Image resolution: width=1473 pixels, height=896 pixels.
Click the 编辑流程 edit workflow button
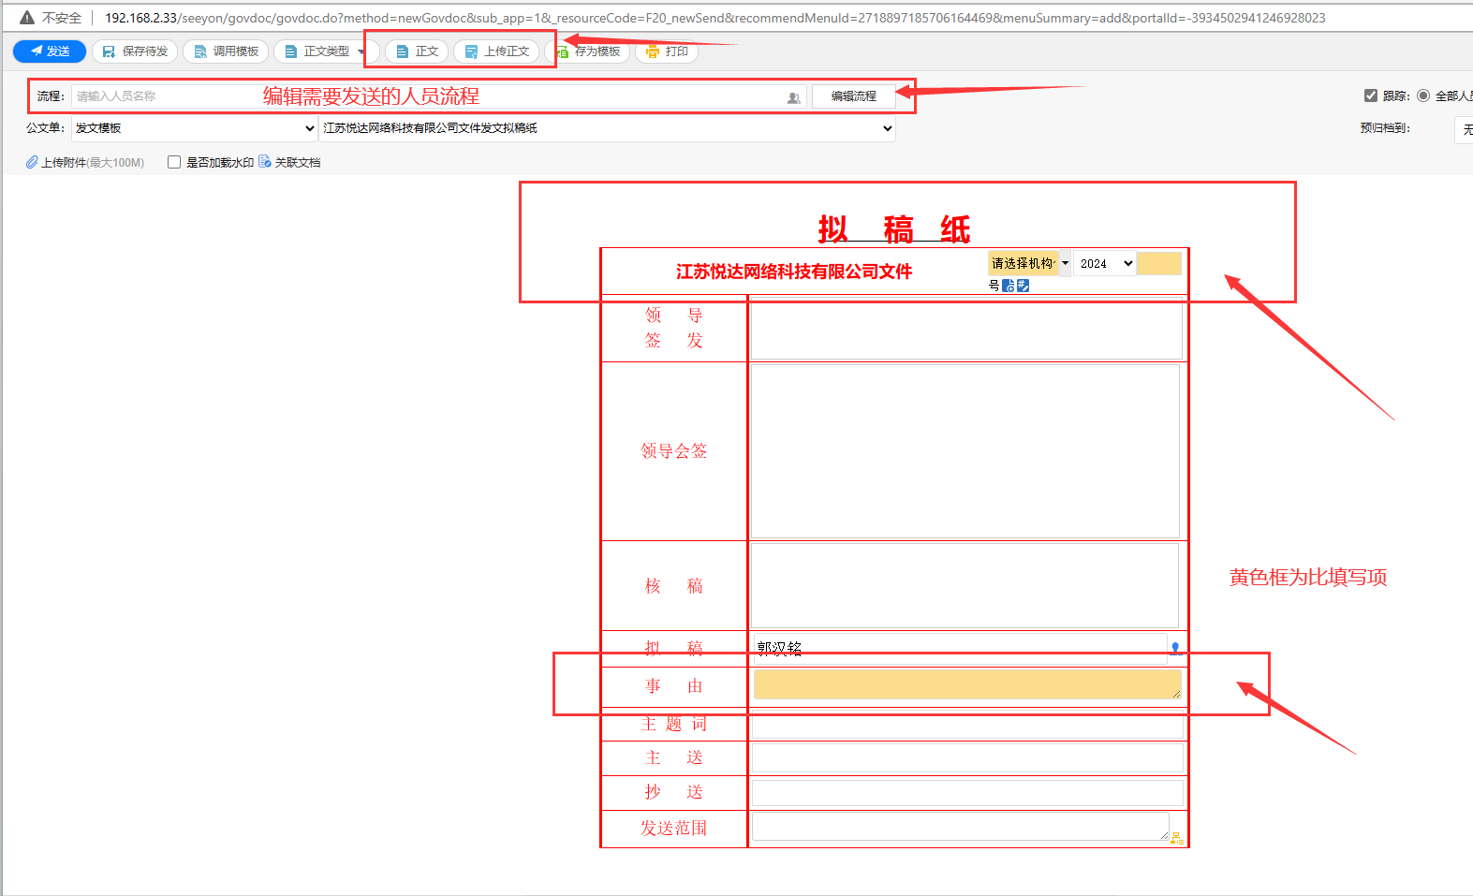pyautogui.click(x=853, y=96)
